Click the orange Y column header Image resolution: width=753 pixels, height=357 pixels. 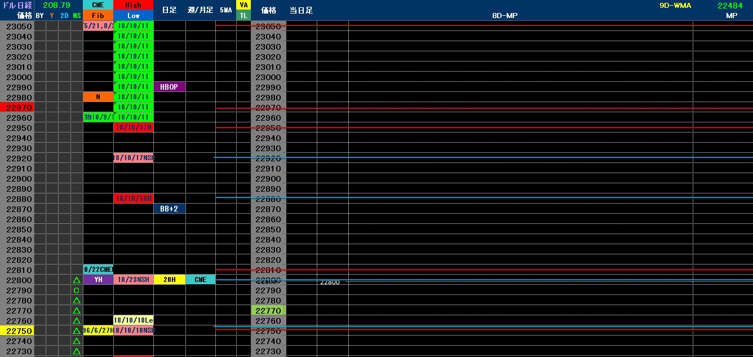52,16
